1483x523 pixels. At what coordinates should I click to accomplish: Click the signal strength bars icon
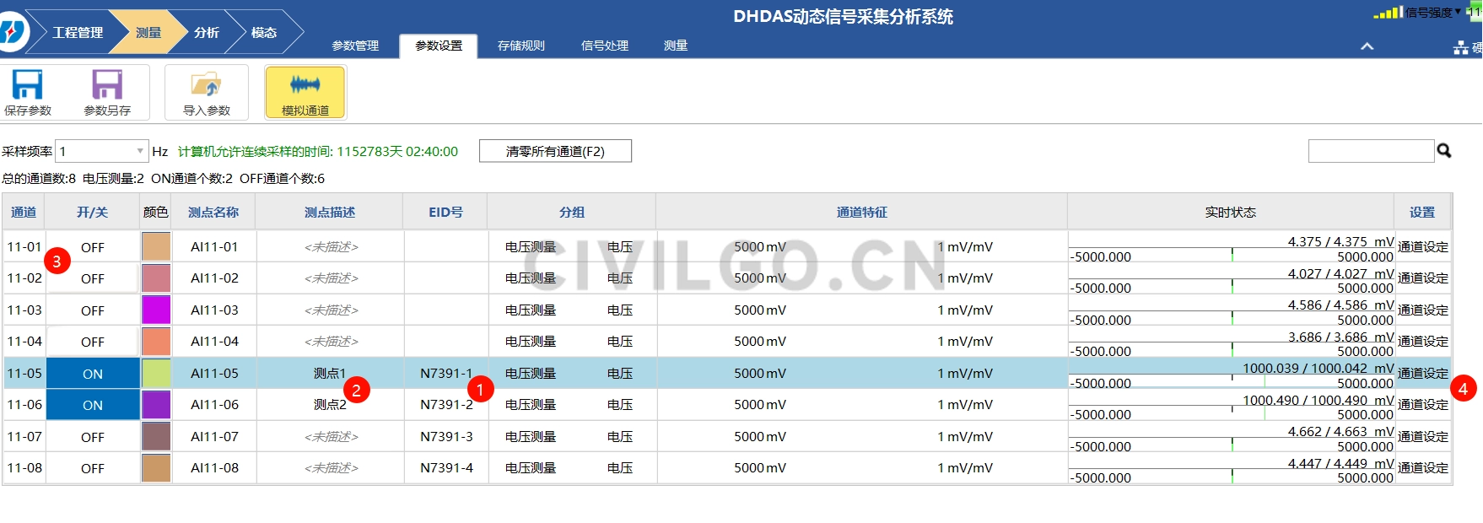[x=1388, y=13]
